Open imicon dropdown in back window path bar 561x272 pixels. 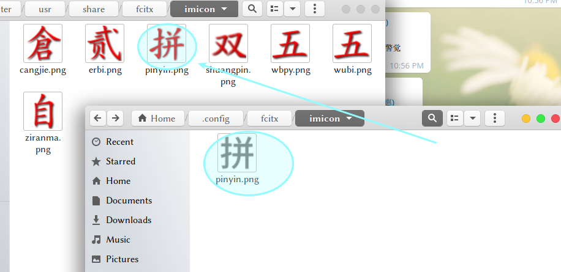205,9
